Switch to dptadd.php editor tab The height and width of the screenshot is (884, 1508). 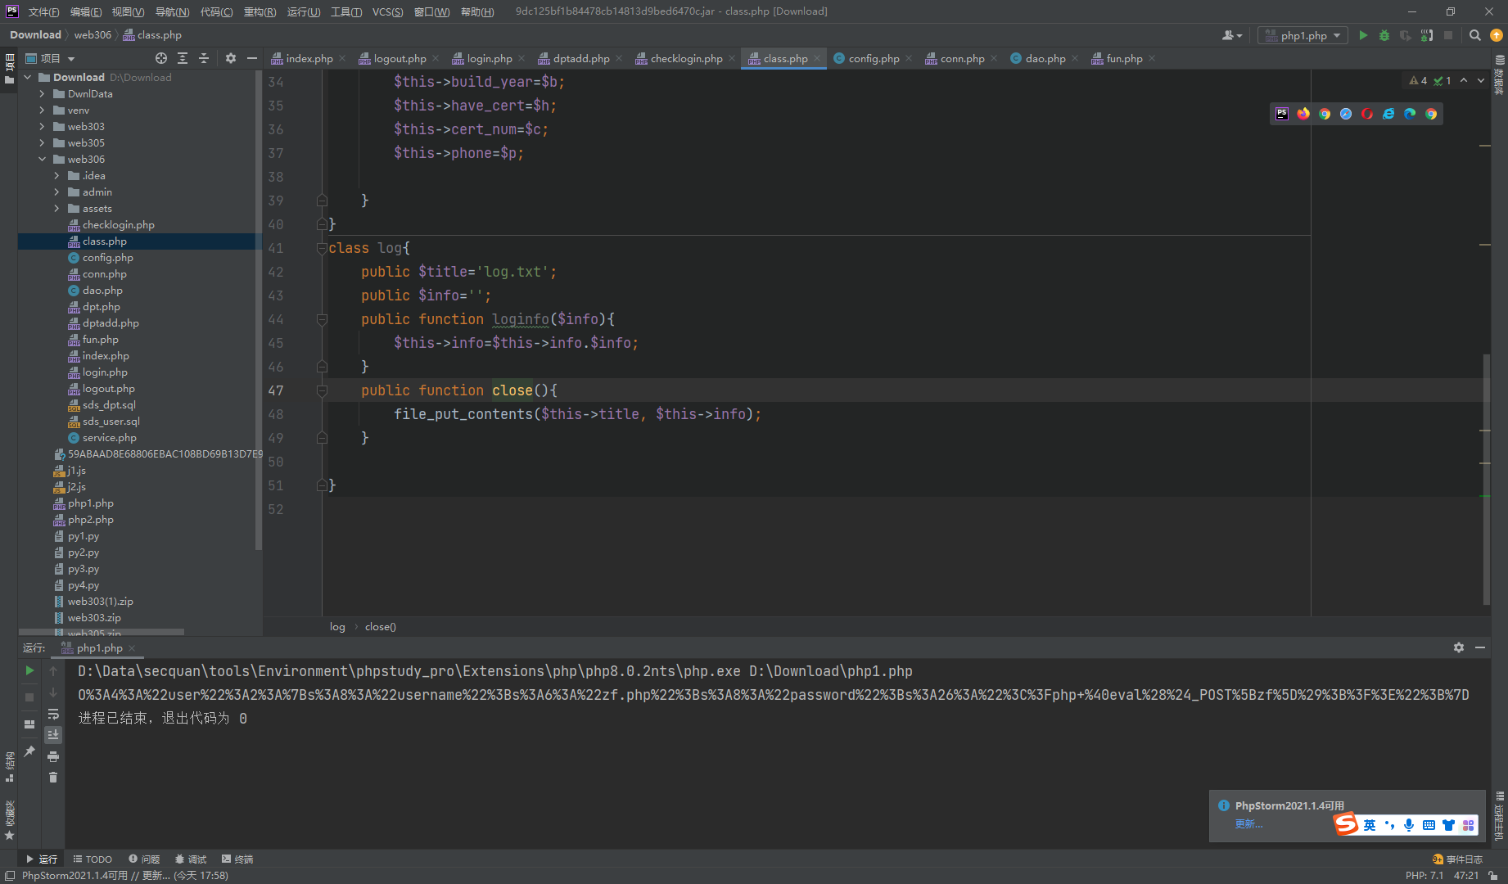click(x=580, y=58)
